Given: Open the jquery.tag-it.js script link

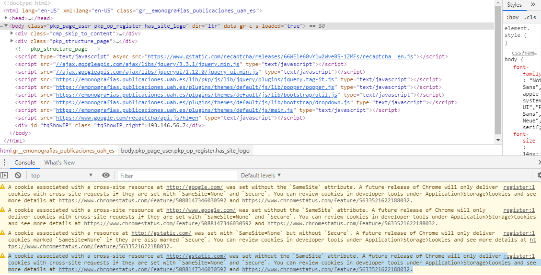Looking at the screenshot, I should coord(195,79).
